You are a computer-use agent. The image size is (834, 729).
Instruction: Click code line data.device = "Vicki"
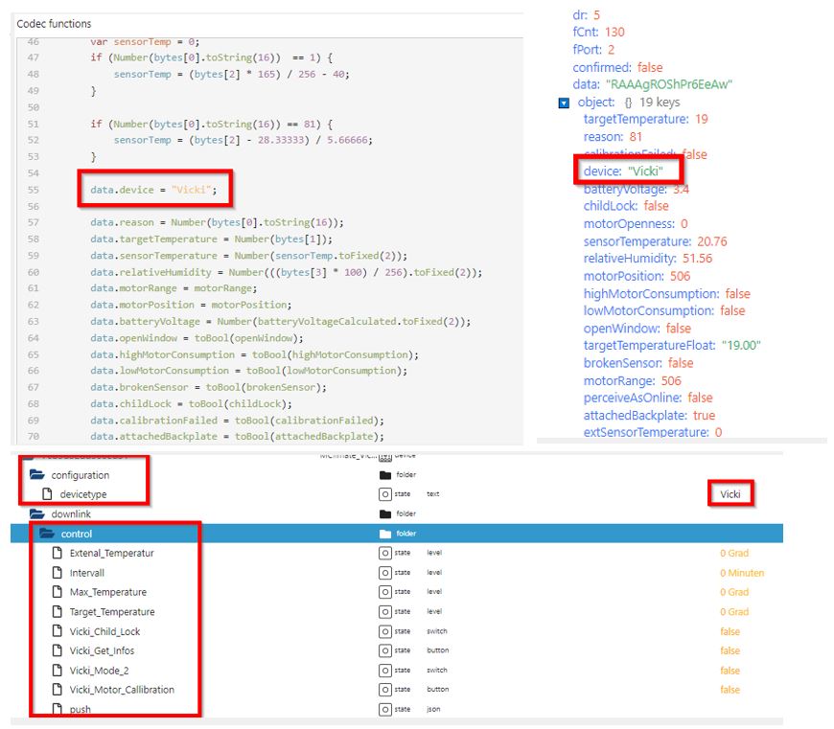(153, 190)
